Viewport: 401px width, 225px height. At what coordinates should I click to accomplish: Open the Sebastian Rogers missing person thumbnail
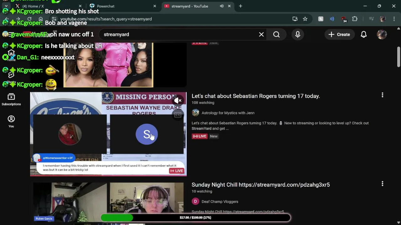click(108, 134)
